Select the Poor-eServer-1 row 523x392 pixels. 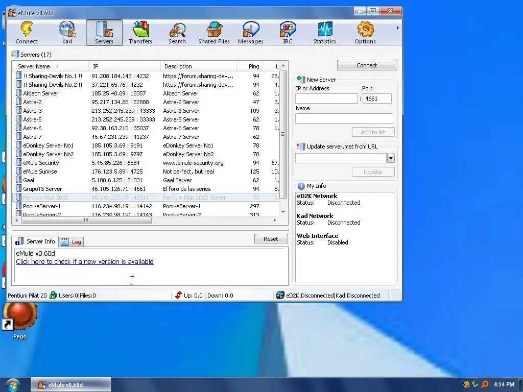(x=146, y=206)
